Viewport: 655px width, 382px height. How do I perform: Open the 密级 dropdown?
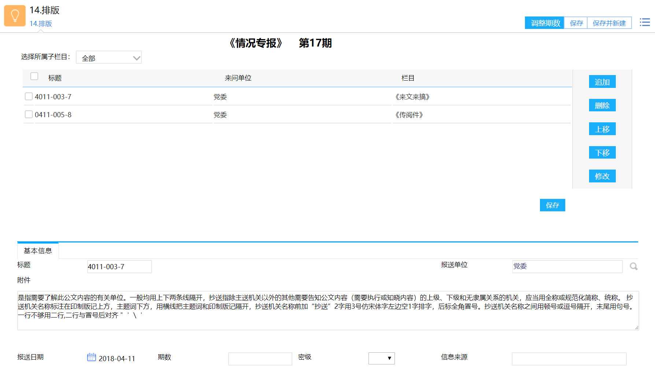(x=381, y=358)
